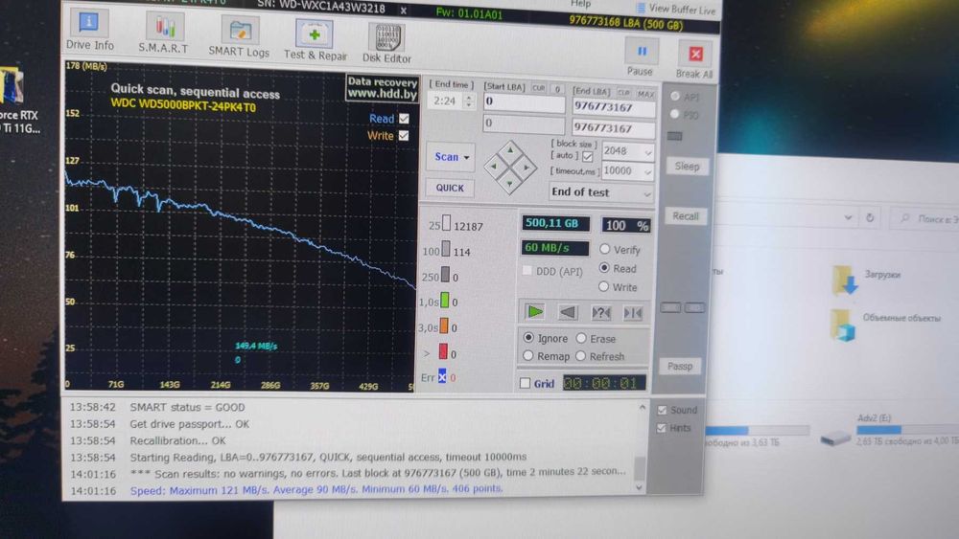Click the random jump question-mark button
The width and height of the screenshot is (959, 539).
tap(600, 313)
